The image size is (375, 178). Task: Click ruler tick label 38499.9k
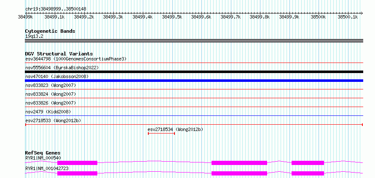[x=289, y=17]
